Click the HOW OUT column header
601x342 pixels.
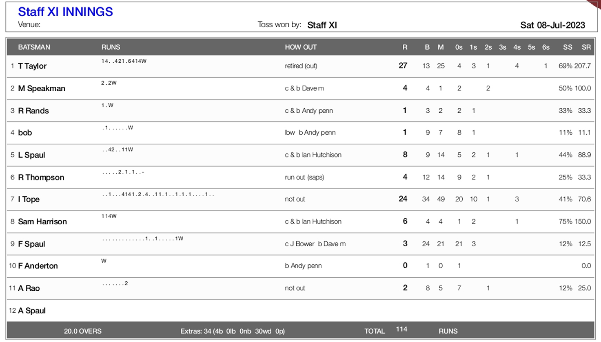coord(301,47)
